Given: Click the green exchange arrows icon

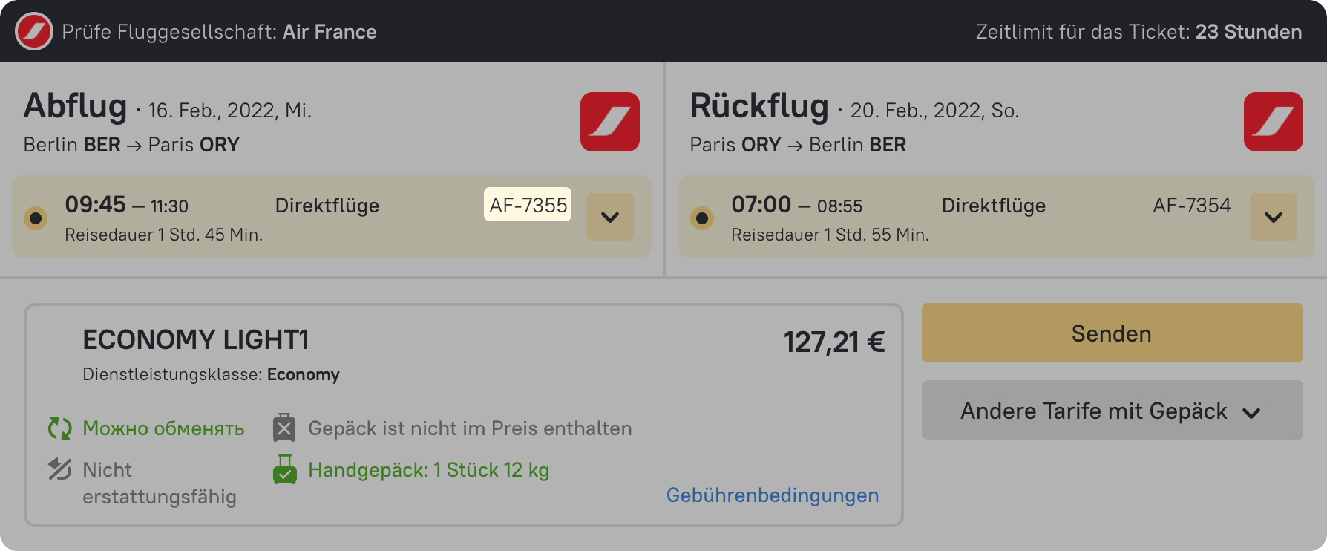Looking at the screenshot, I should pyautogui.click(x=59, y=428).
